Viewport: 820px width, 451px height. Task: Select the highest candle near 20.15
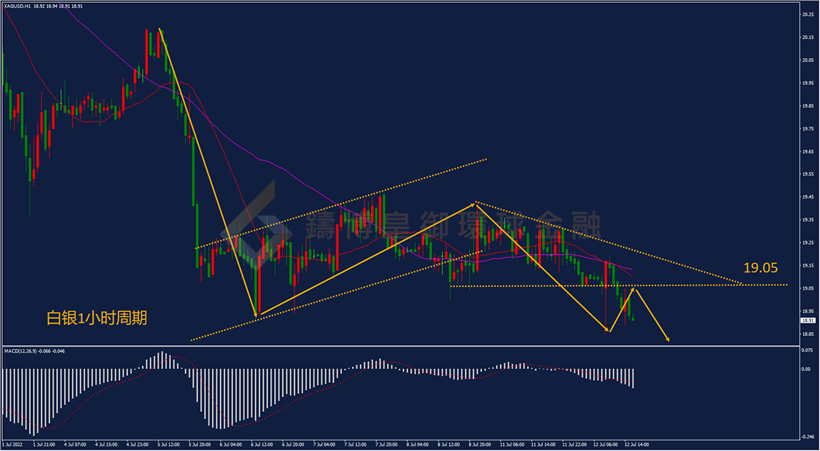(146, 52)
